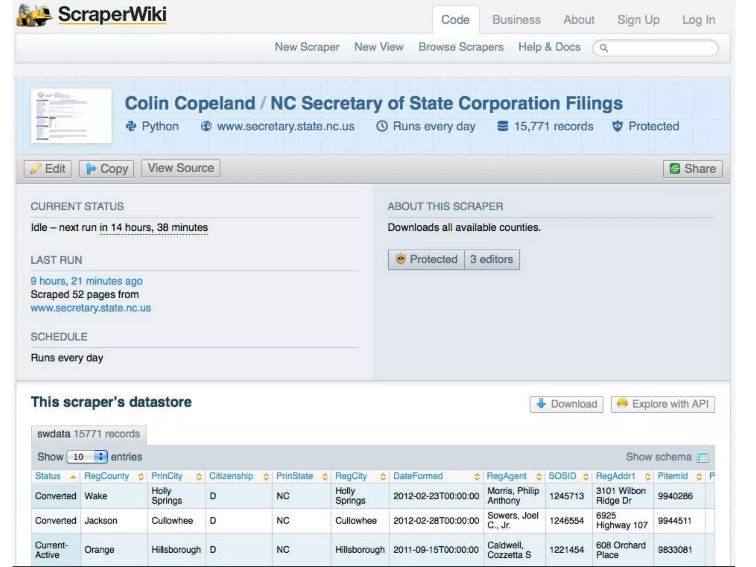
Task: Switch to the Business tab
Action: click(x=516, y=20)
